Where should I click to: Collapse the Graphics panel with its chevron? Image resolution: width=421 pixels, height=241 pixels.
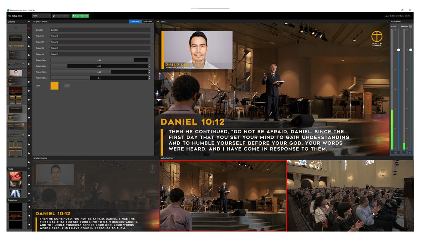(29, 22)
